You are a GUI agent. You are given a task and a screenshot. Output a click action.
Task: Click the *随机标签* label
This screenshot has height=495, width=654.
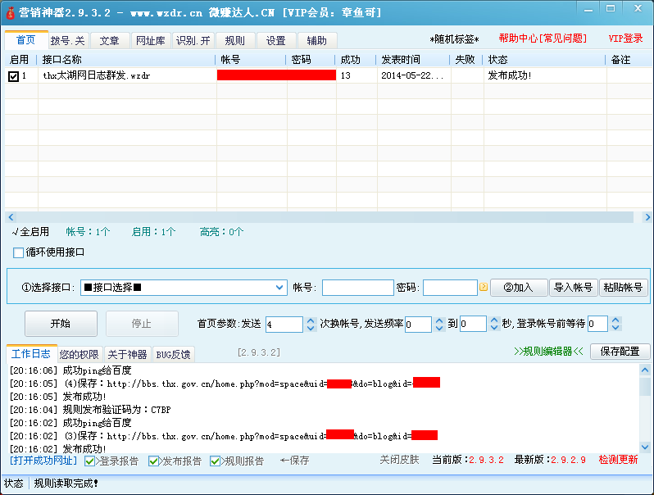click(454, 39)
